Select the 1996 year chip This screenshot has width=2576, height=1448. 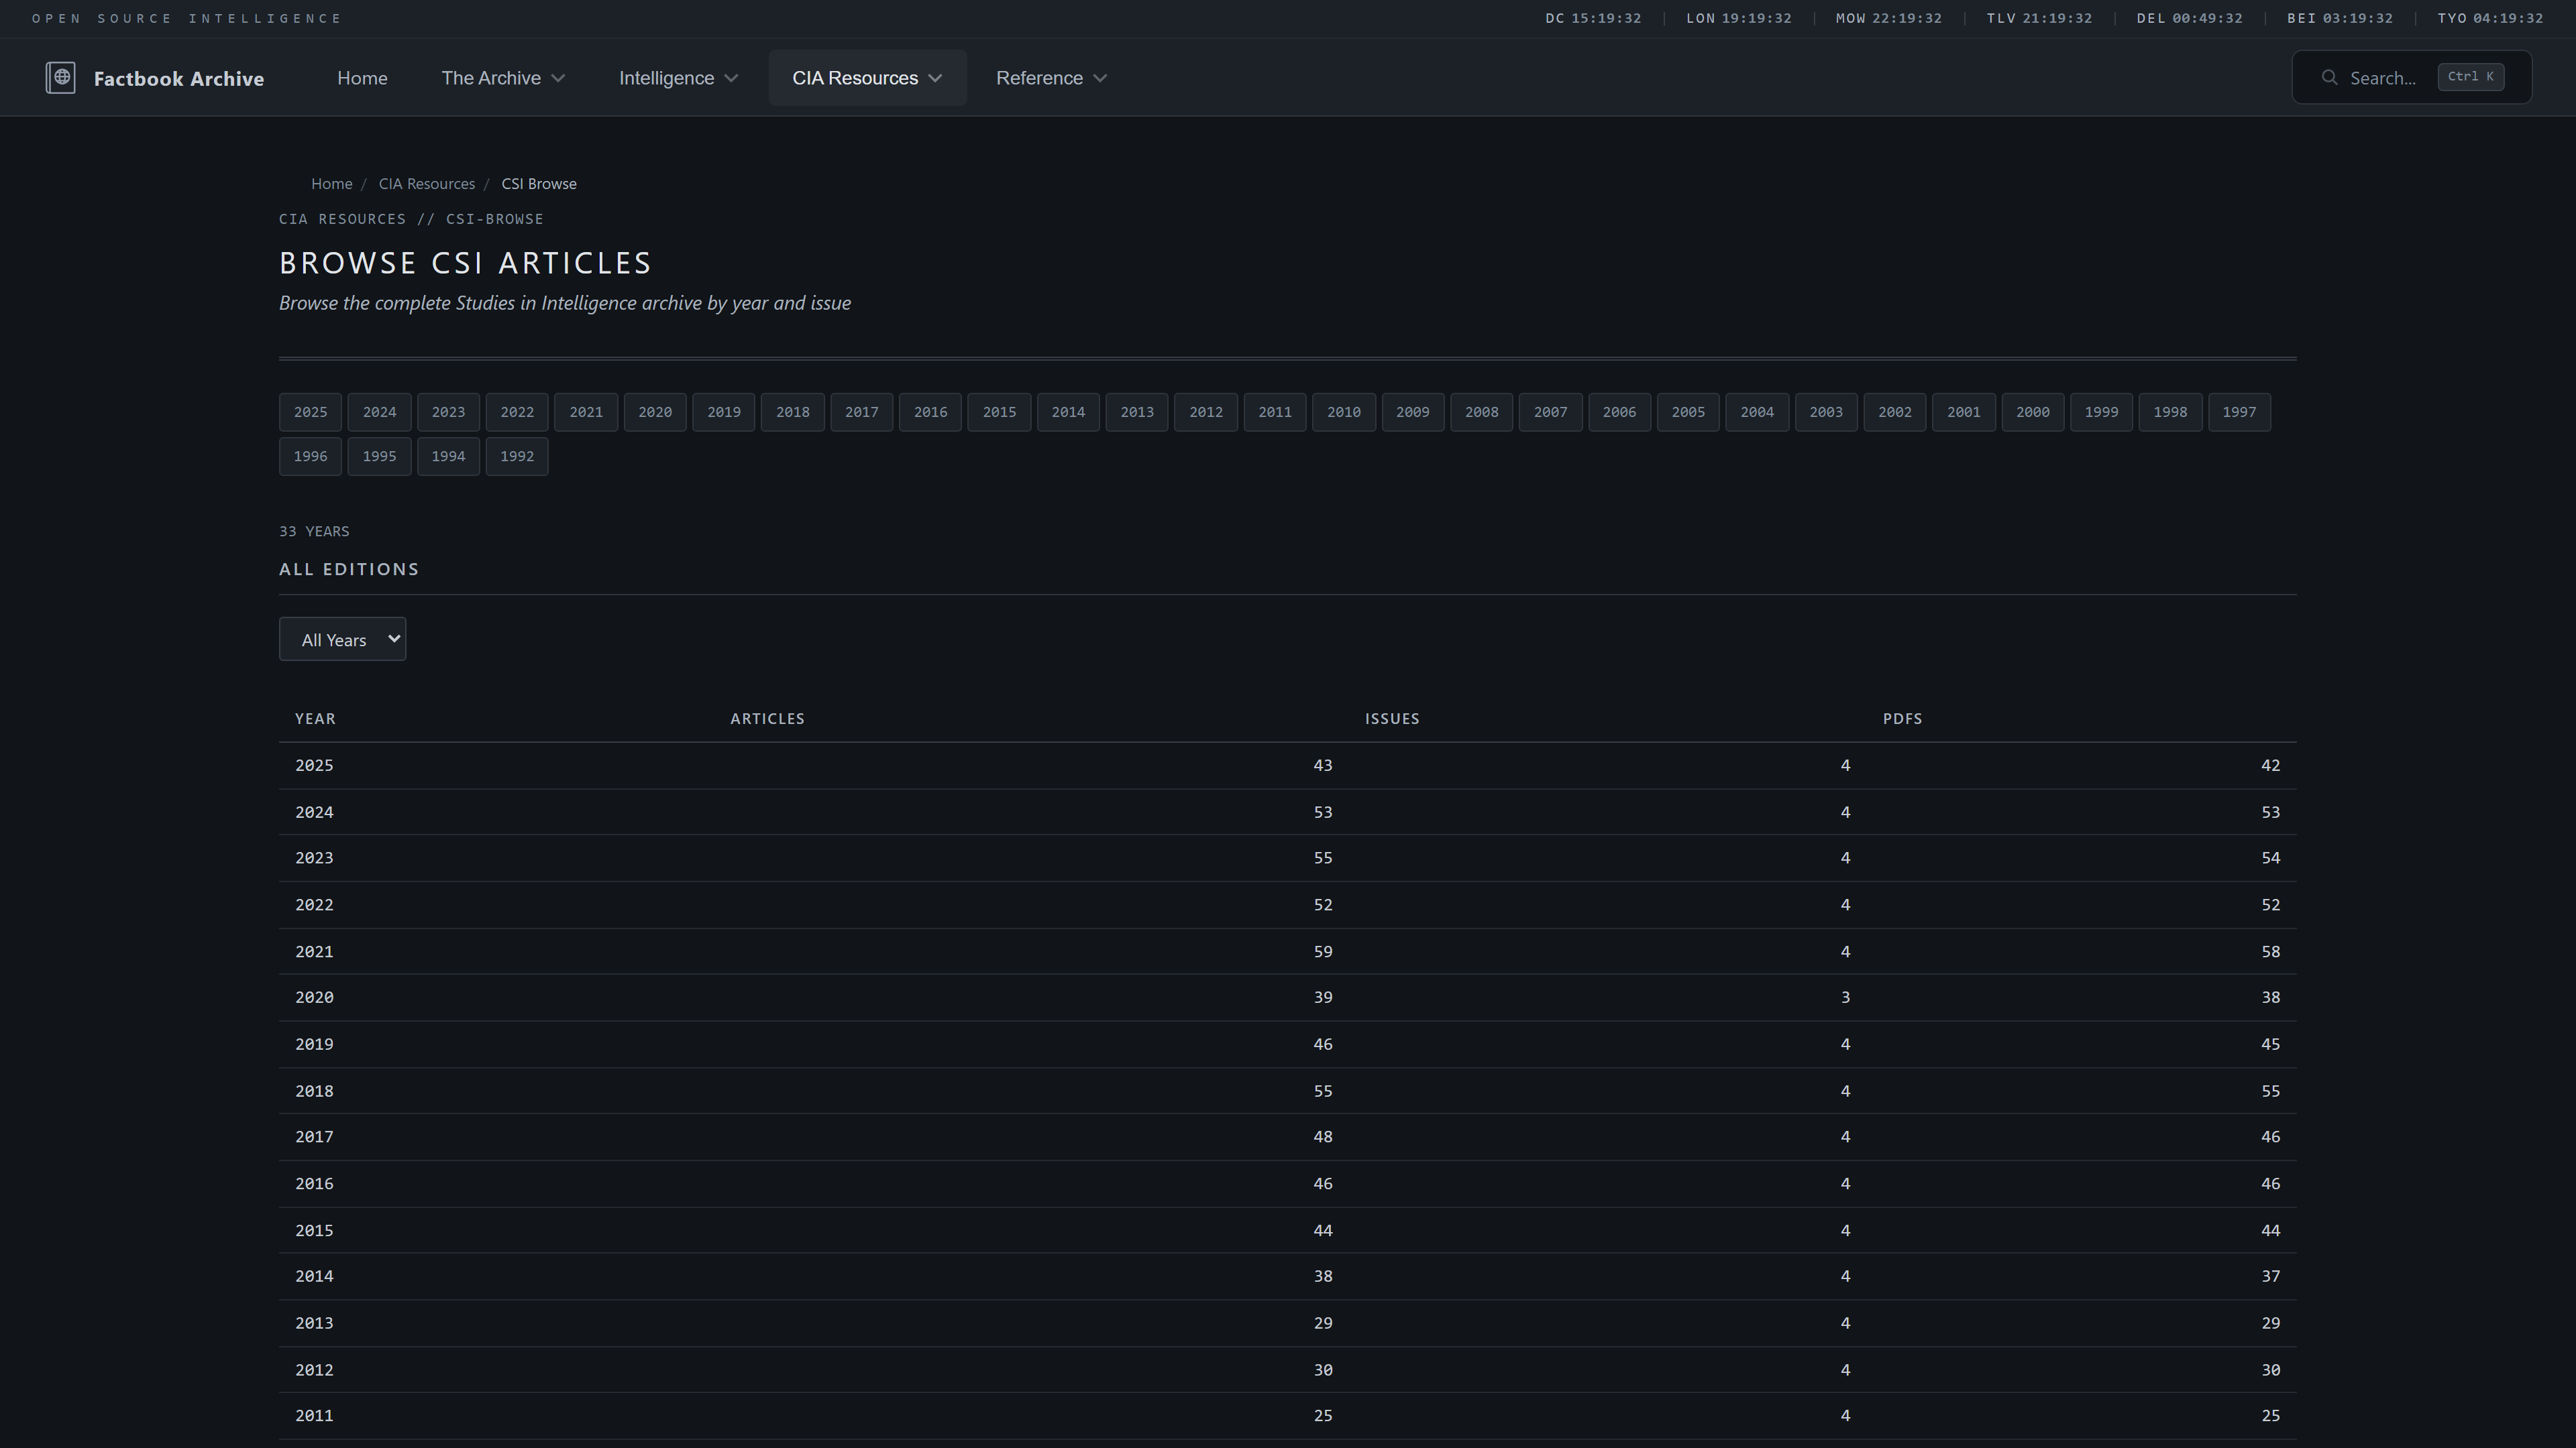310,457
